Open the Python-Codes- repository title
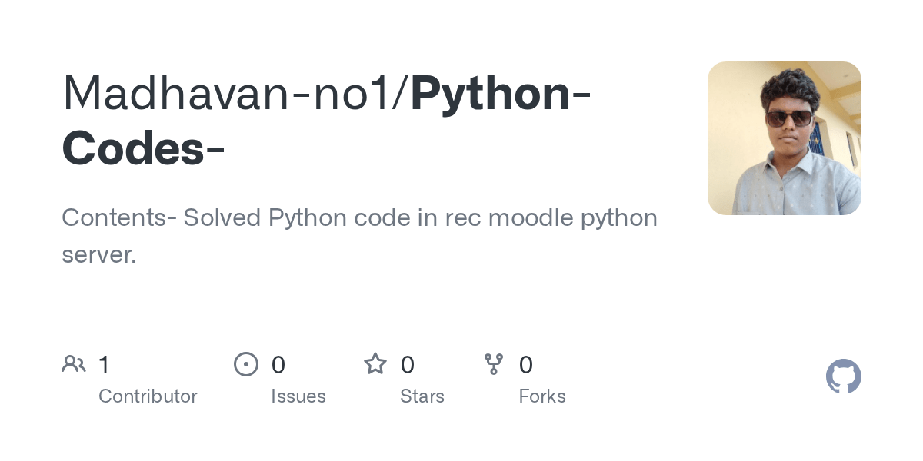 [327, 121]
